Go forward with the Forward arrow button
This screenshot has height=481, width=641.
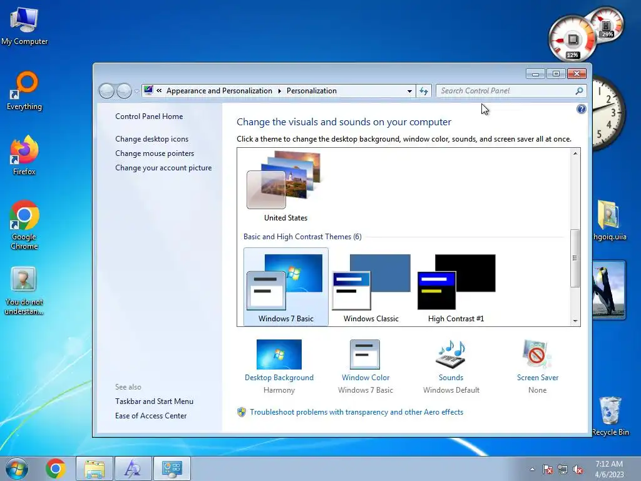pos(124,91)
